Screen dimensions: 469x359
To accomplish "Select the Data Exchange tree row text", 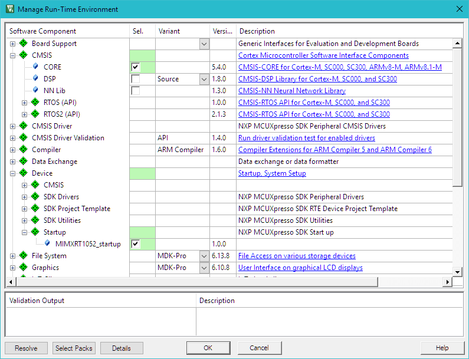I will [54, 162].
